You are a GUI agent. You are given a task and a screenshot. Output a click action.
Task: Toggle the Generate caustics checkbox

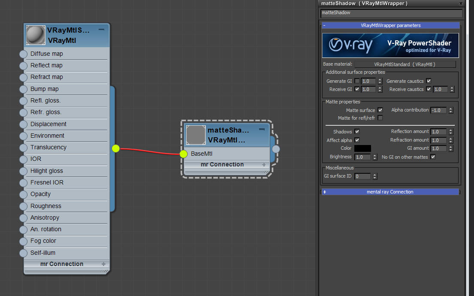coord(429,81)
